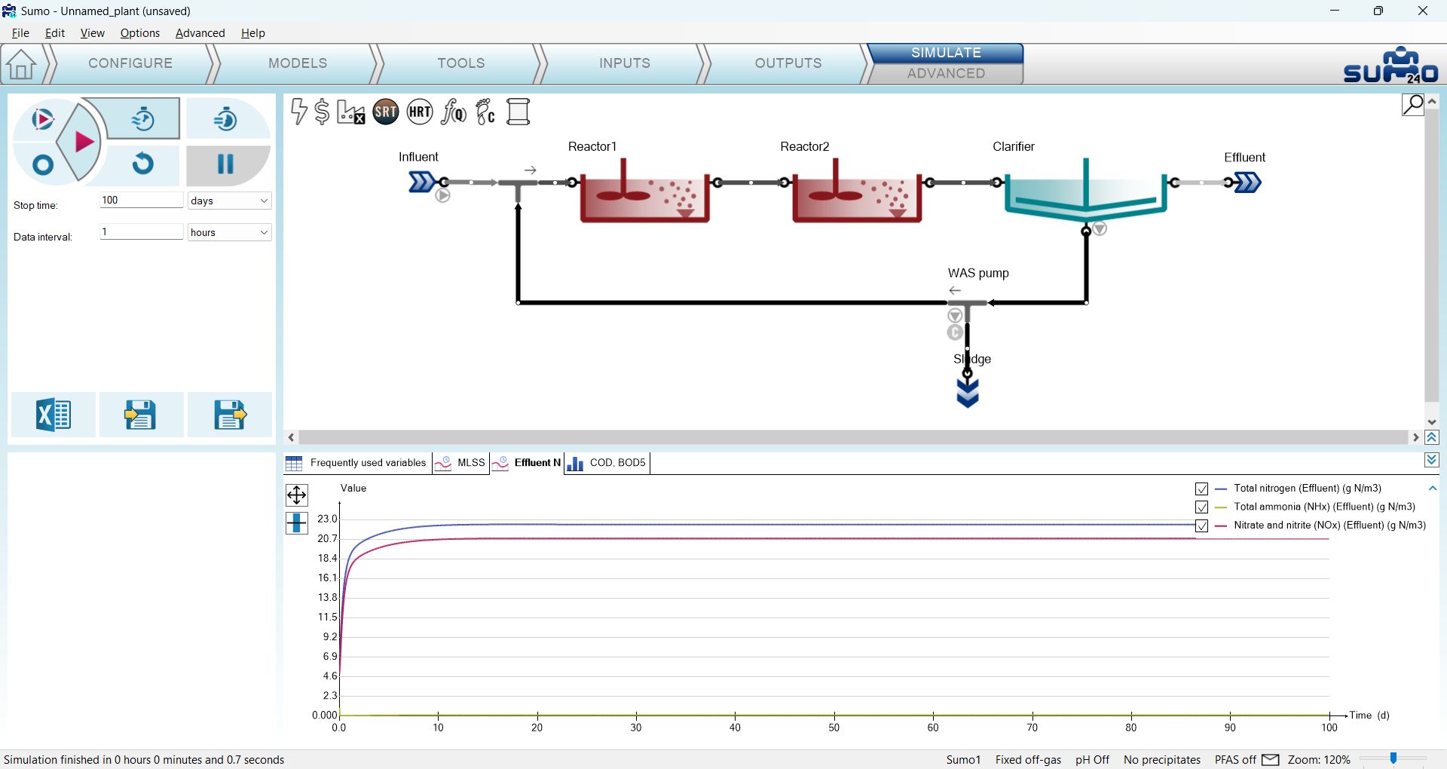1447x769 pixels.
Task: Open the magnifier search icon
Action: [1412, 104]
